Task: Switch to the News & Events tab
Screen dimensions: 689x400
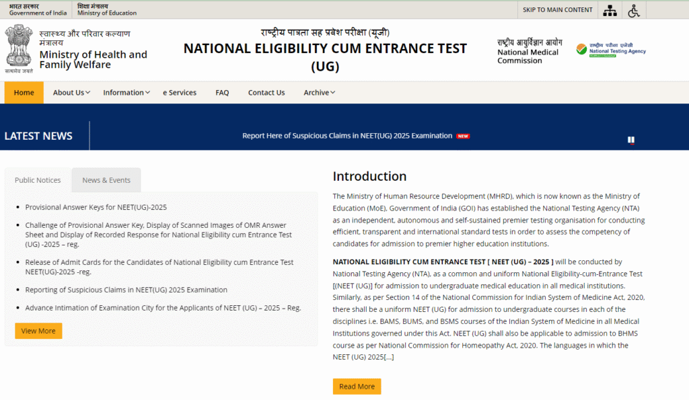Action: 106,180
